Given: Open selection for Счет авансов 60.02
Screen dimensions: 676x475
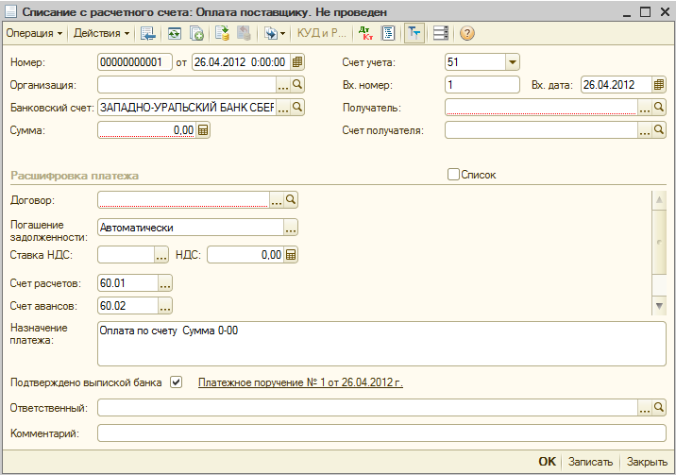Looking at the screenshot, I should pyautogui.click(x=165, y=306).
